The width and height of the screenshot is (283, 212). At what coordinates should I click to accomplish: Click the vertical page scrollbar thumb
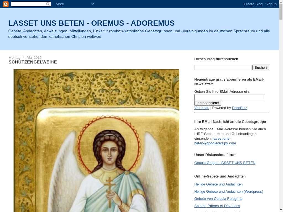(281, 12)
